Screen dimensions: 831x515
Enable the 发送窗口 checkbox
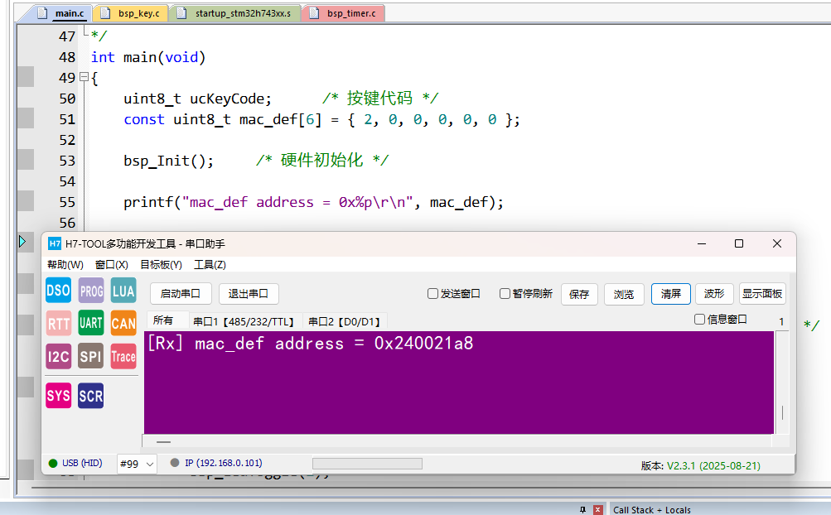(x=432, y=294)
